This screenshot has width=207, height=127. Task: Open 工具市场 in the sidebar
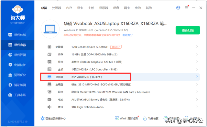[x=17, y=95]
